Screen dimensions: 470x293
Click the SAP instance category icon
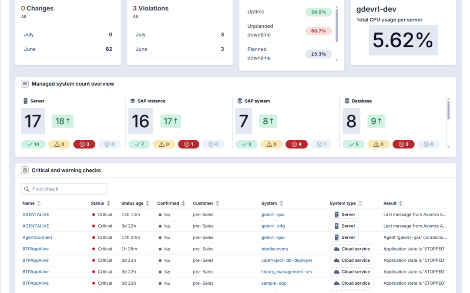132,101
